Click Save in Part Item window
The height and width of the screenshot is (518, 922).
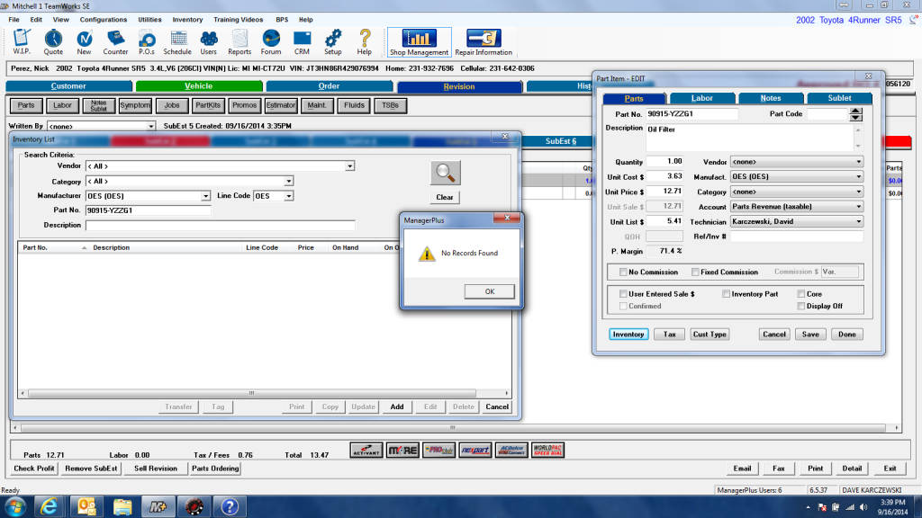click(810, 335)
